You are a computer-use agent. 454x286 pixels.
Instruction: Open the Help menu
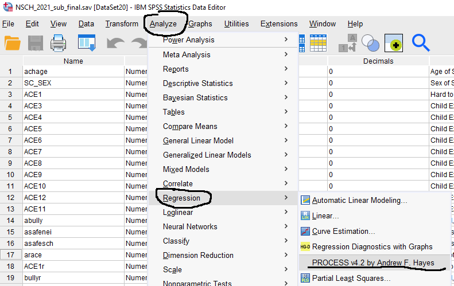click(x=355, y=23)
